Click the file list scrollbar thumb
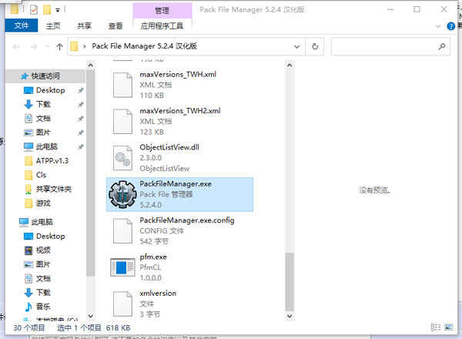This screenshot has height=339, width=462. 290,281
